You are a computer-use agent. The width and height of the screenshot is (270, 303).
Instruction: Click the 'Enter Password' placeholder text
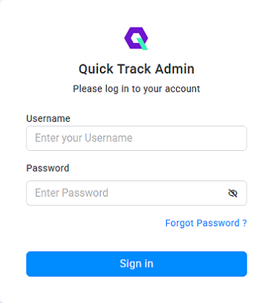(72, 193)
